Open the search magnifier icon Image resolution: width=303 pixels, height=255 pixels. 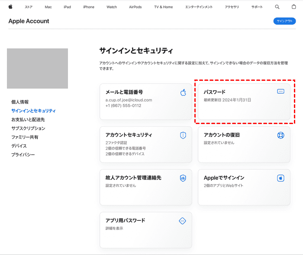tap(277, 7)
